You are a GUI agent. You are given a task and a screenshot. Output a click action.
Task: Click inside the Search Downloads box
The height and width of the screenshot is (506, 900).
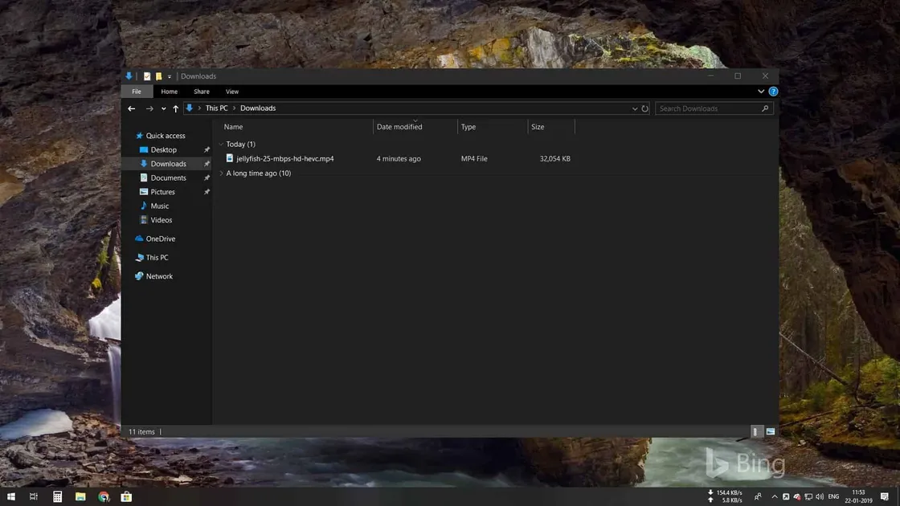(x=707, y=108)
